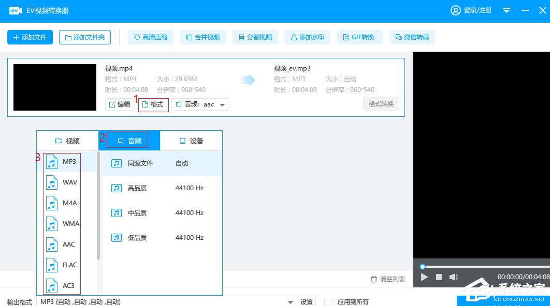This screenshot has width=550, height=306.
Task: Launch the 分割视频 split video tool
Action: pyautogui.click(x=255, y=37)
